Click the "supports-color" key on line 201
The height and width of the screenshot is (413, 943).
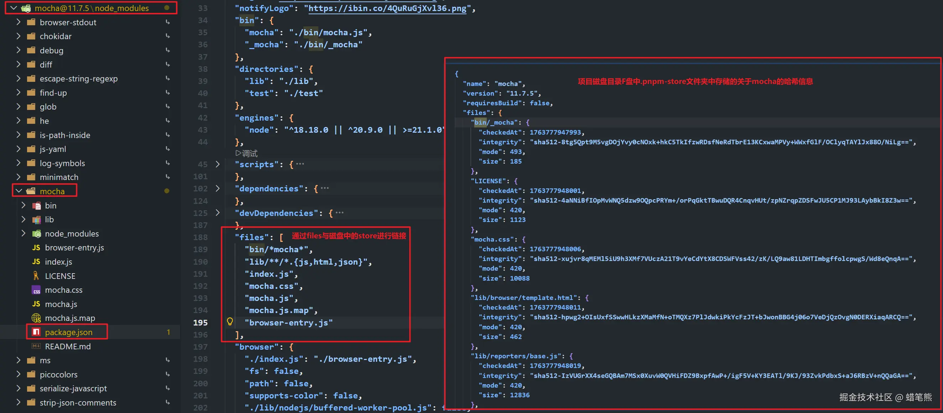[284, 396]
